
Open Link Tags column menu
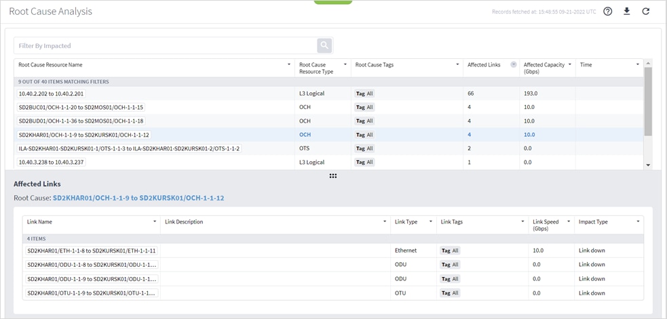[x=522, y=221]
